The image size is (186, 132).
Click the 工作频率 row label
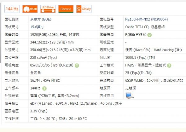(12, 88)
